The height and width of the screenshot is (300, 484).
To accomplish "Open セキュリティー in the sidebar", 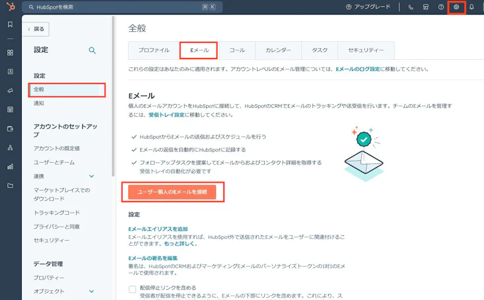I will 51,240.
